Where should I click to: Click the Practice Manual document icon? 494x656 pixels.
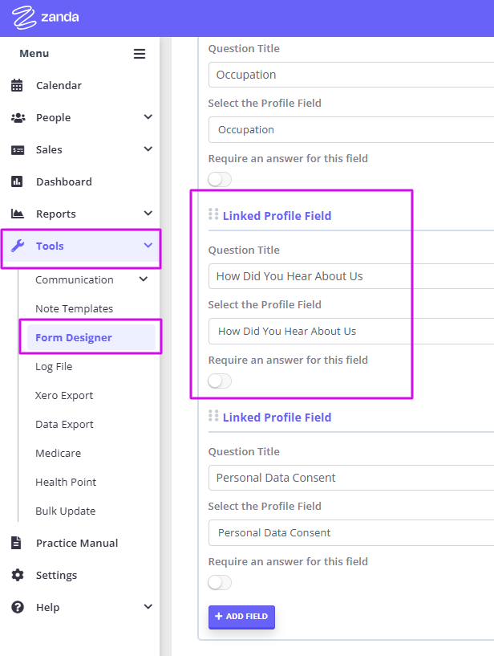coord(16,543)
